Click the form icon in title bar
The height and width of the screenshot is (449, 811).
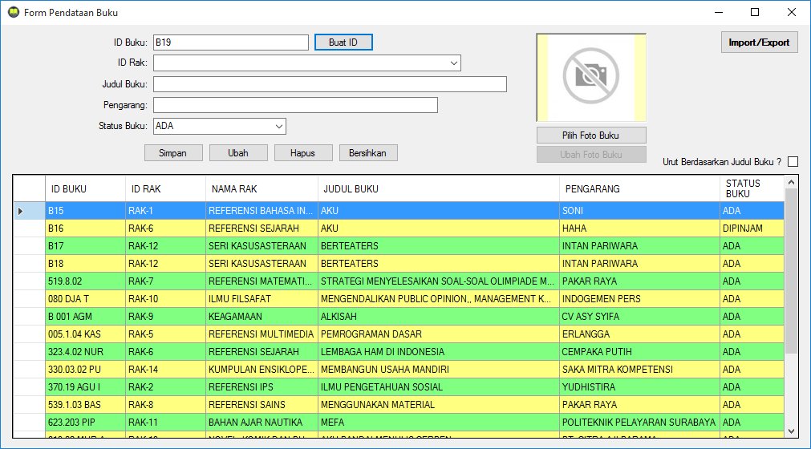click(x=12, y=12)
